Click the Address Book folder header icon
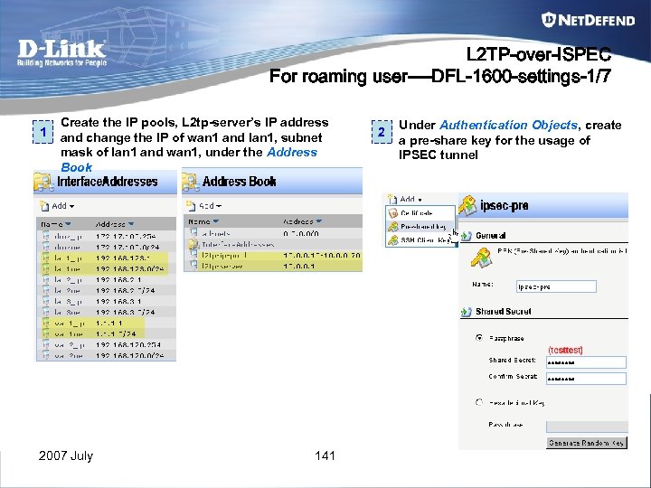Image resolution: width=651 pixels, height=488 pixels. 190,183
